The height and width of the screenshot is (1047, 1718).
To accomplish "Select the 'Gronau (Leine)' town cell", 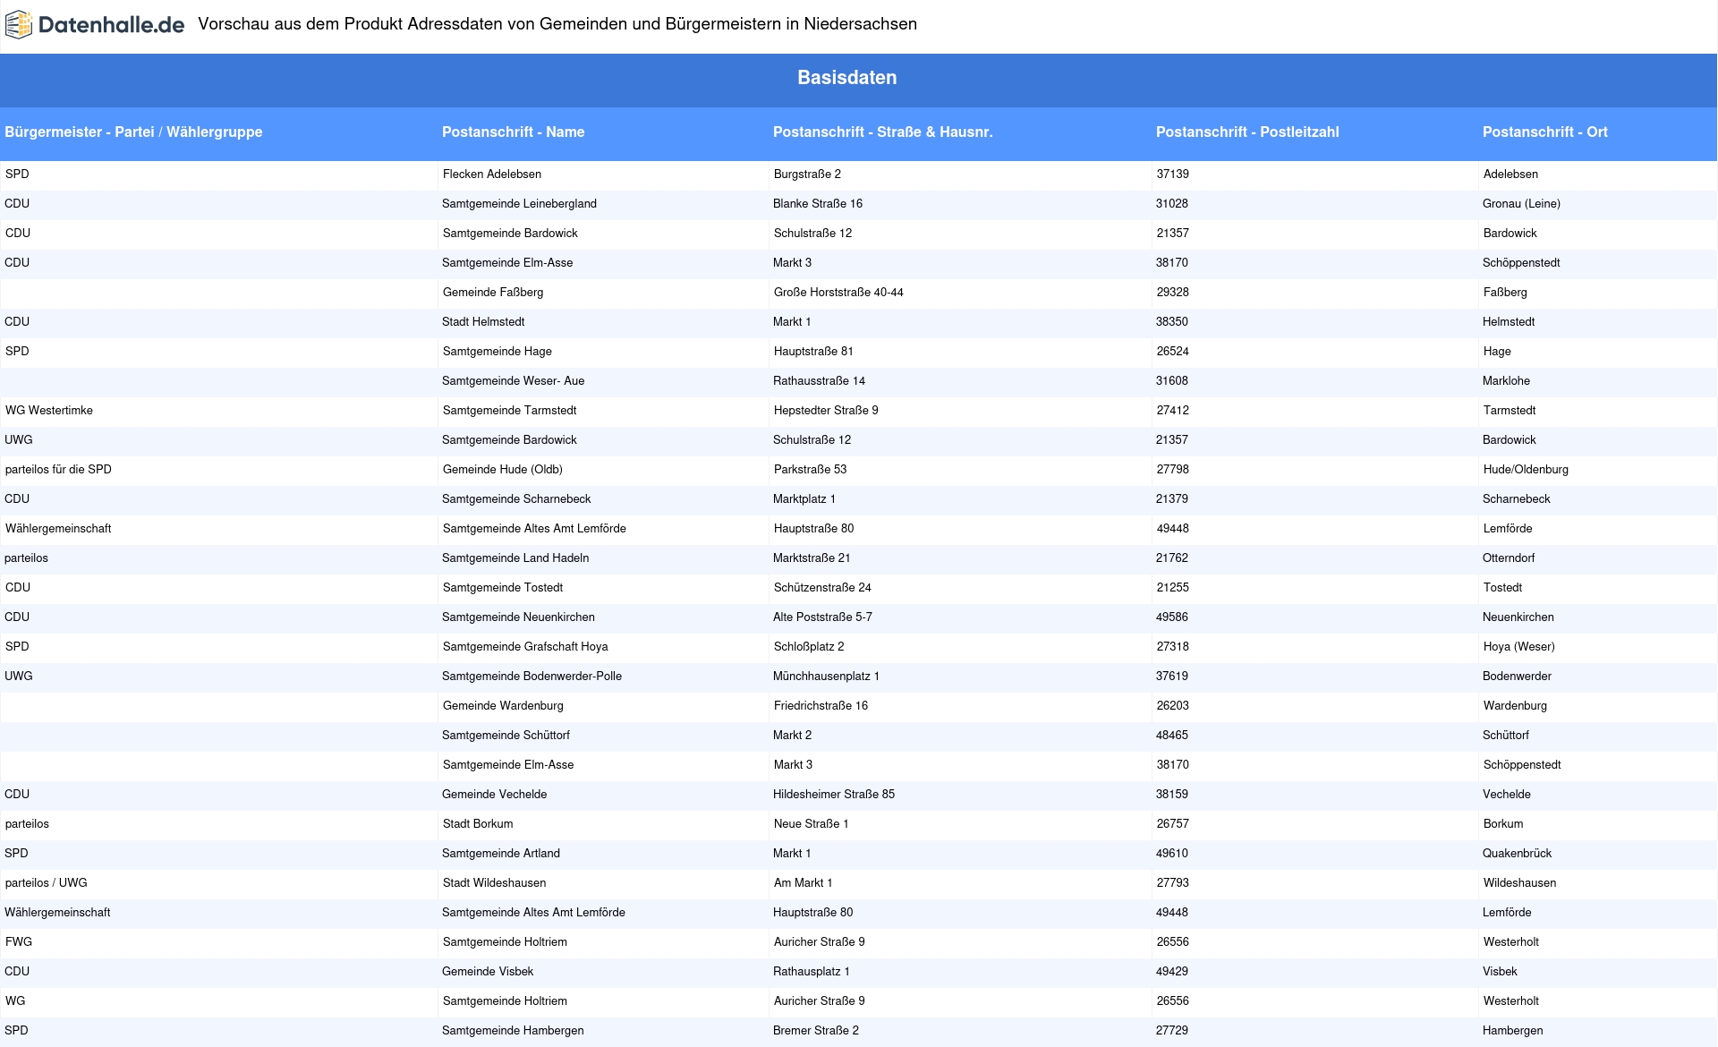I will (x=1598, y=204).
